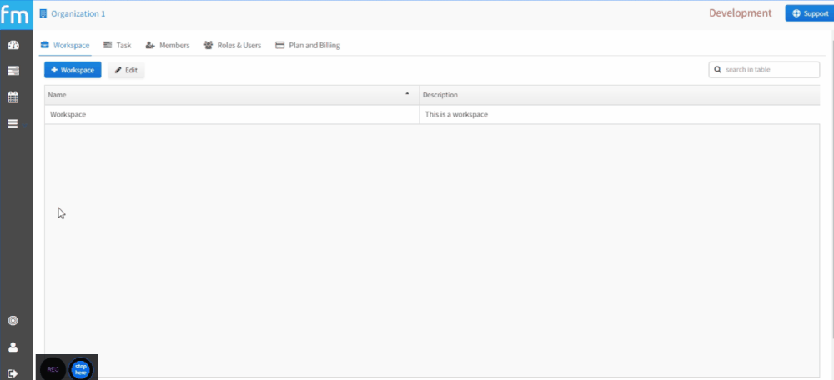Click the building icon beside Organization 1
The width and height of the screenshot is (834, 380).
[x=43, y=14]
